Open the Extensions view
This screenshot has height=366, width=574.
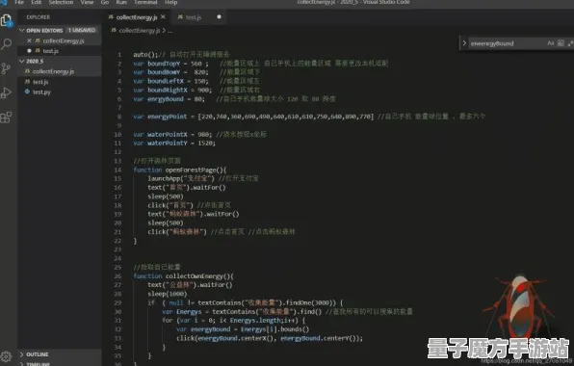(6, 118)
